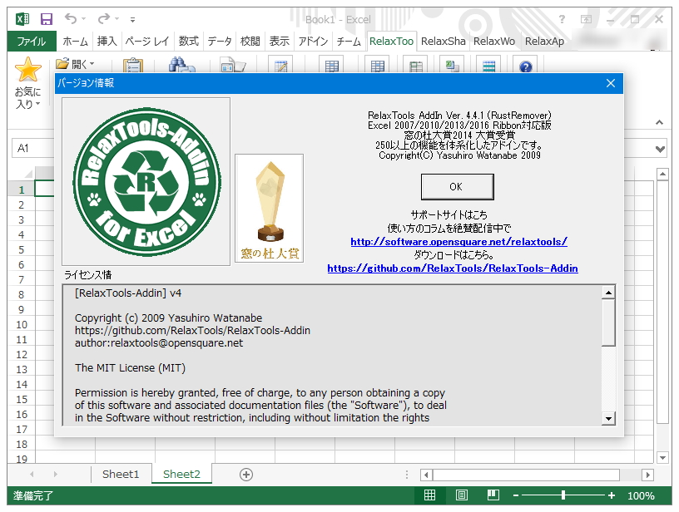This screenshot has width=679, height=512.
Task: Click the お気に入り (Favorites) icon in the ribbon
Action: pyautogui.click(x=27, y=71)
